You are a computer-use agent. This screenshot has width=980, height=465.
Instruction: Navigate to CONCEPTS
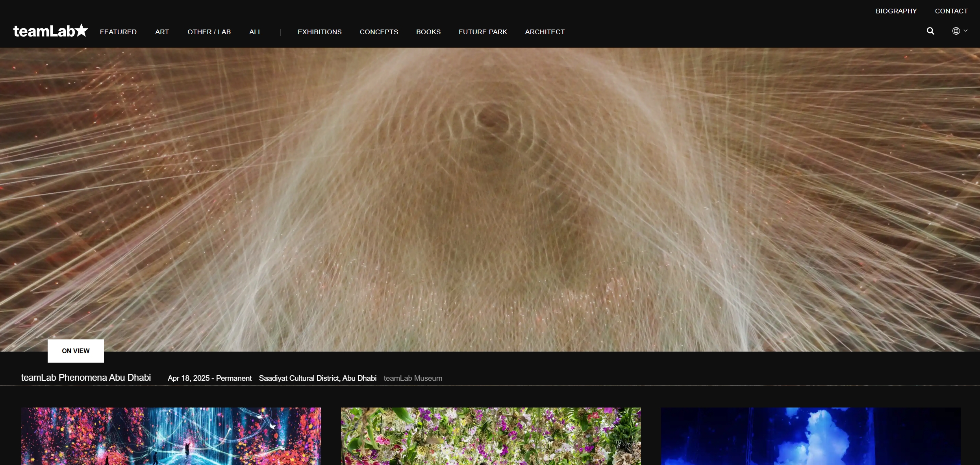click(379, 32)
